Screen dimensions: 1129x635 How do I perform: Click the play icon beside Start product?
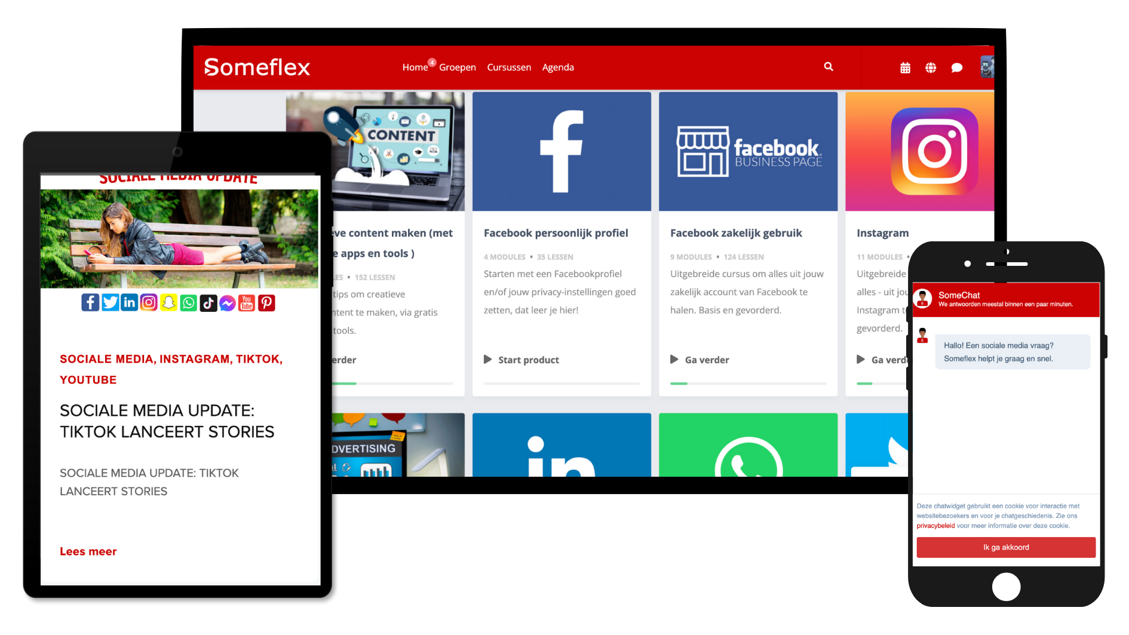487,360
